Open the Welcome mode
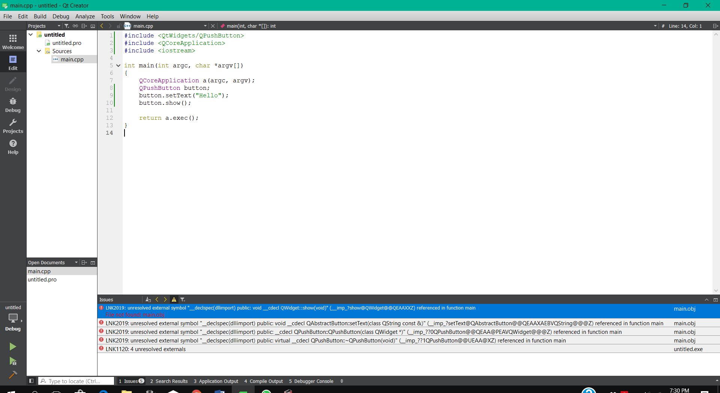The height and width of the screenshot is (393, 720). (x=13, y=42)
